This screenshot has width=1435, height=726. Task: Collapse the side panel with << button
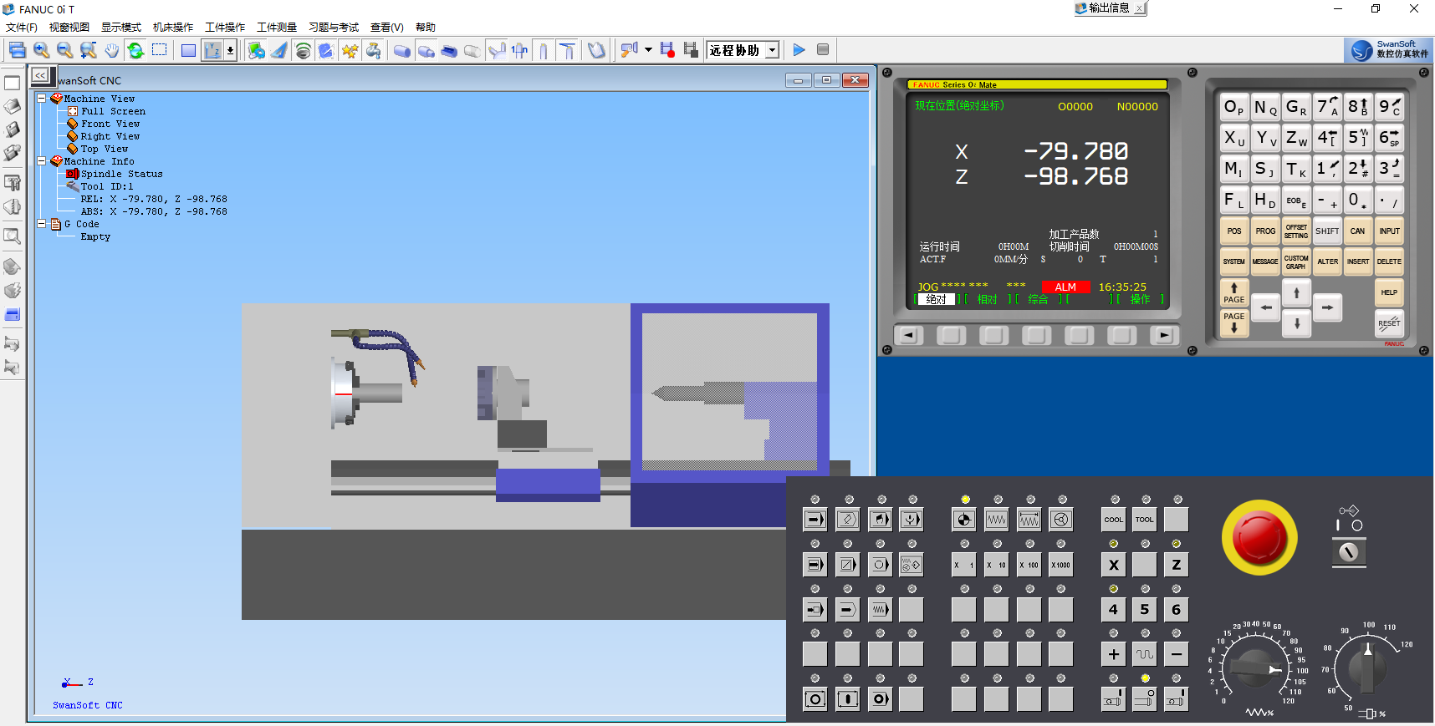pyautogui.click(x=40, y=75)
